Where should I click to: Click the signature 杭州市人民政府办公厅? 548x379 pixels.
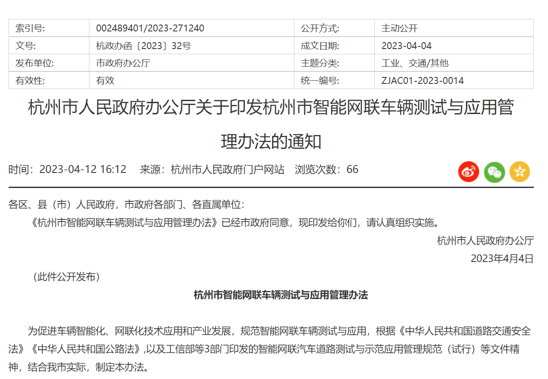pyautogui.click(x=485, y=240)
